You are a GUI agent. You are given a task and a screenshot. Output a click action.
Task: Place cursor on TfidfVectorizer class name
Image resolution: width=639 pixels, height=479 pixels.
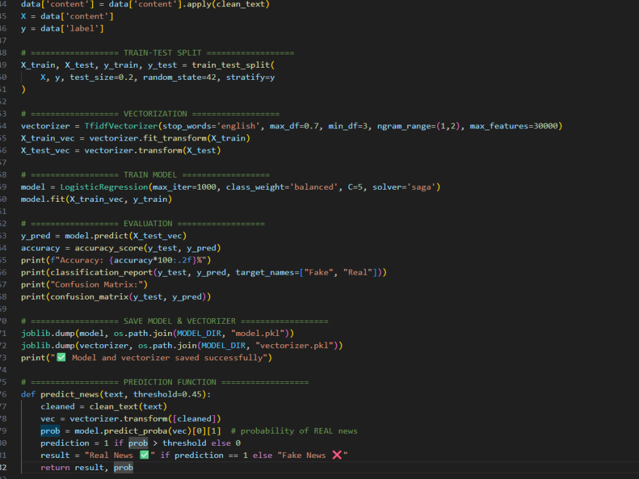tap(121, 126)
